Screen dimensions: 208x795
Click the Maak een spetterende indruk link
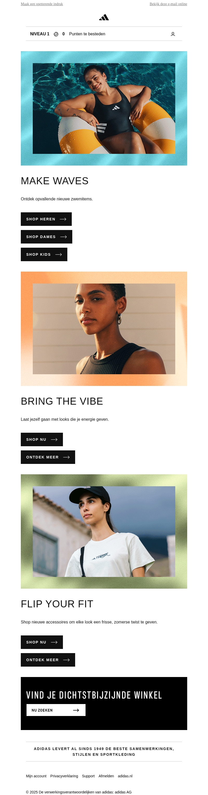[x=42, y=4]
